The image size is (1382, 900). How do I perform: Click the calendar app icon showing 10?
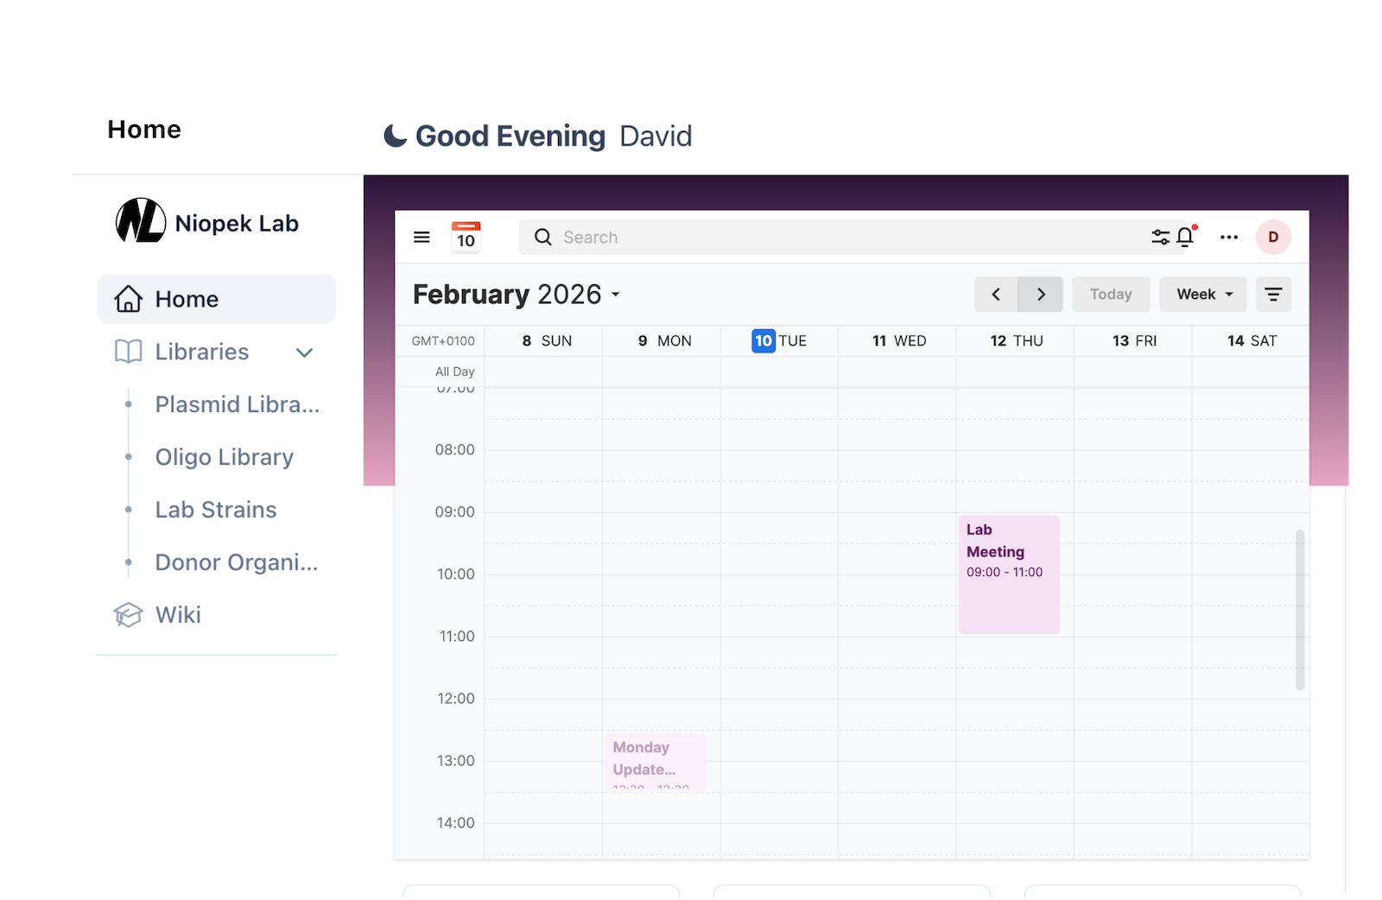click(466, 237)
